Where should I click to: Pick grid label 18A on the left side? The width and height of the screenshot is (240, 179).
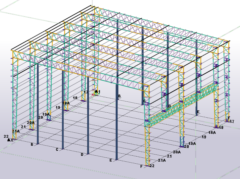(66, 103)
